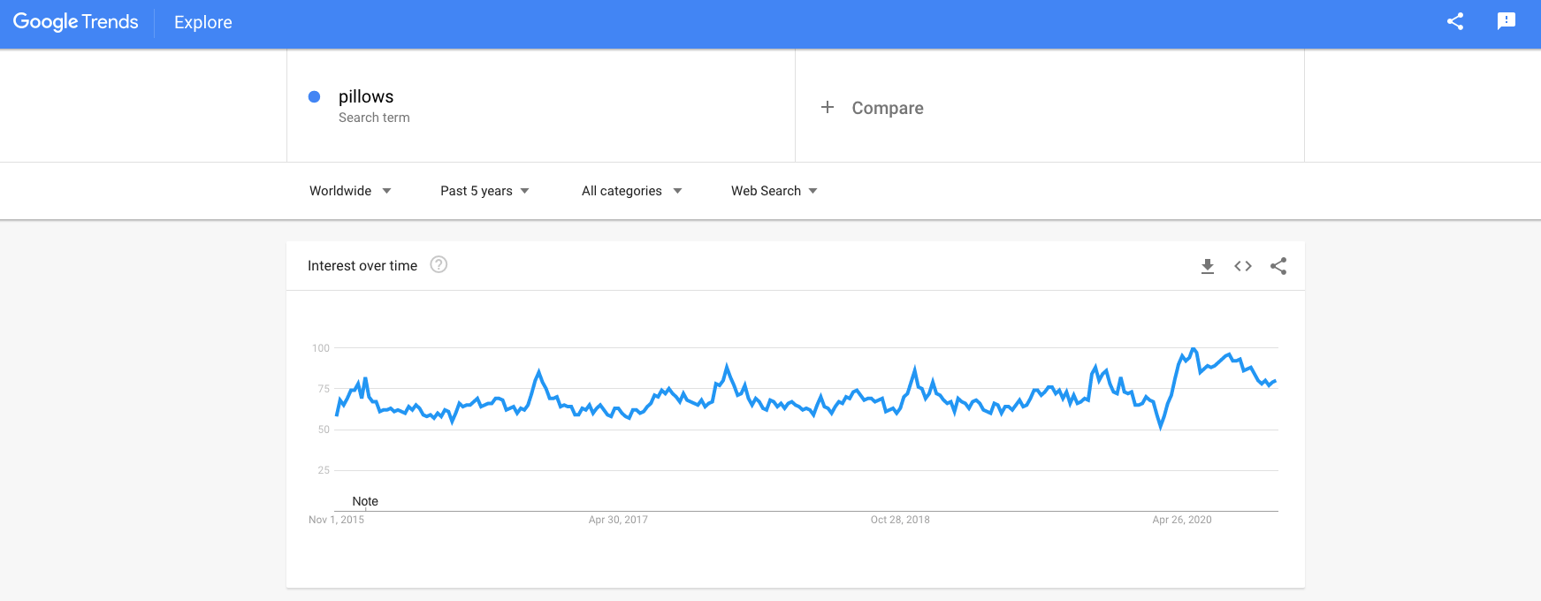Viewport: 1541px width, 601px height.
Task: Click the share icon in the top header
Action: pyautogui.click(x=1455, y=21)
